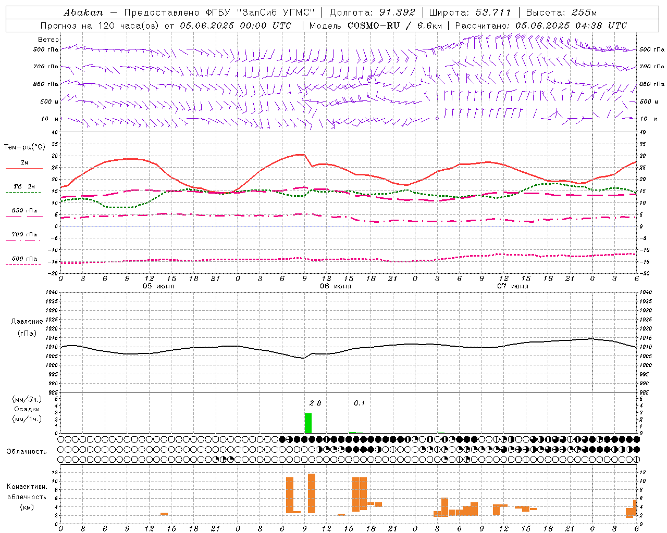Image resolution: width=667 pixels, height=533 pixels.
Task: Click the "(мм/1ч.)" precipitation unit label
Action: [x=27, y=419]
